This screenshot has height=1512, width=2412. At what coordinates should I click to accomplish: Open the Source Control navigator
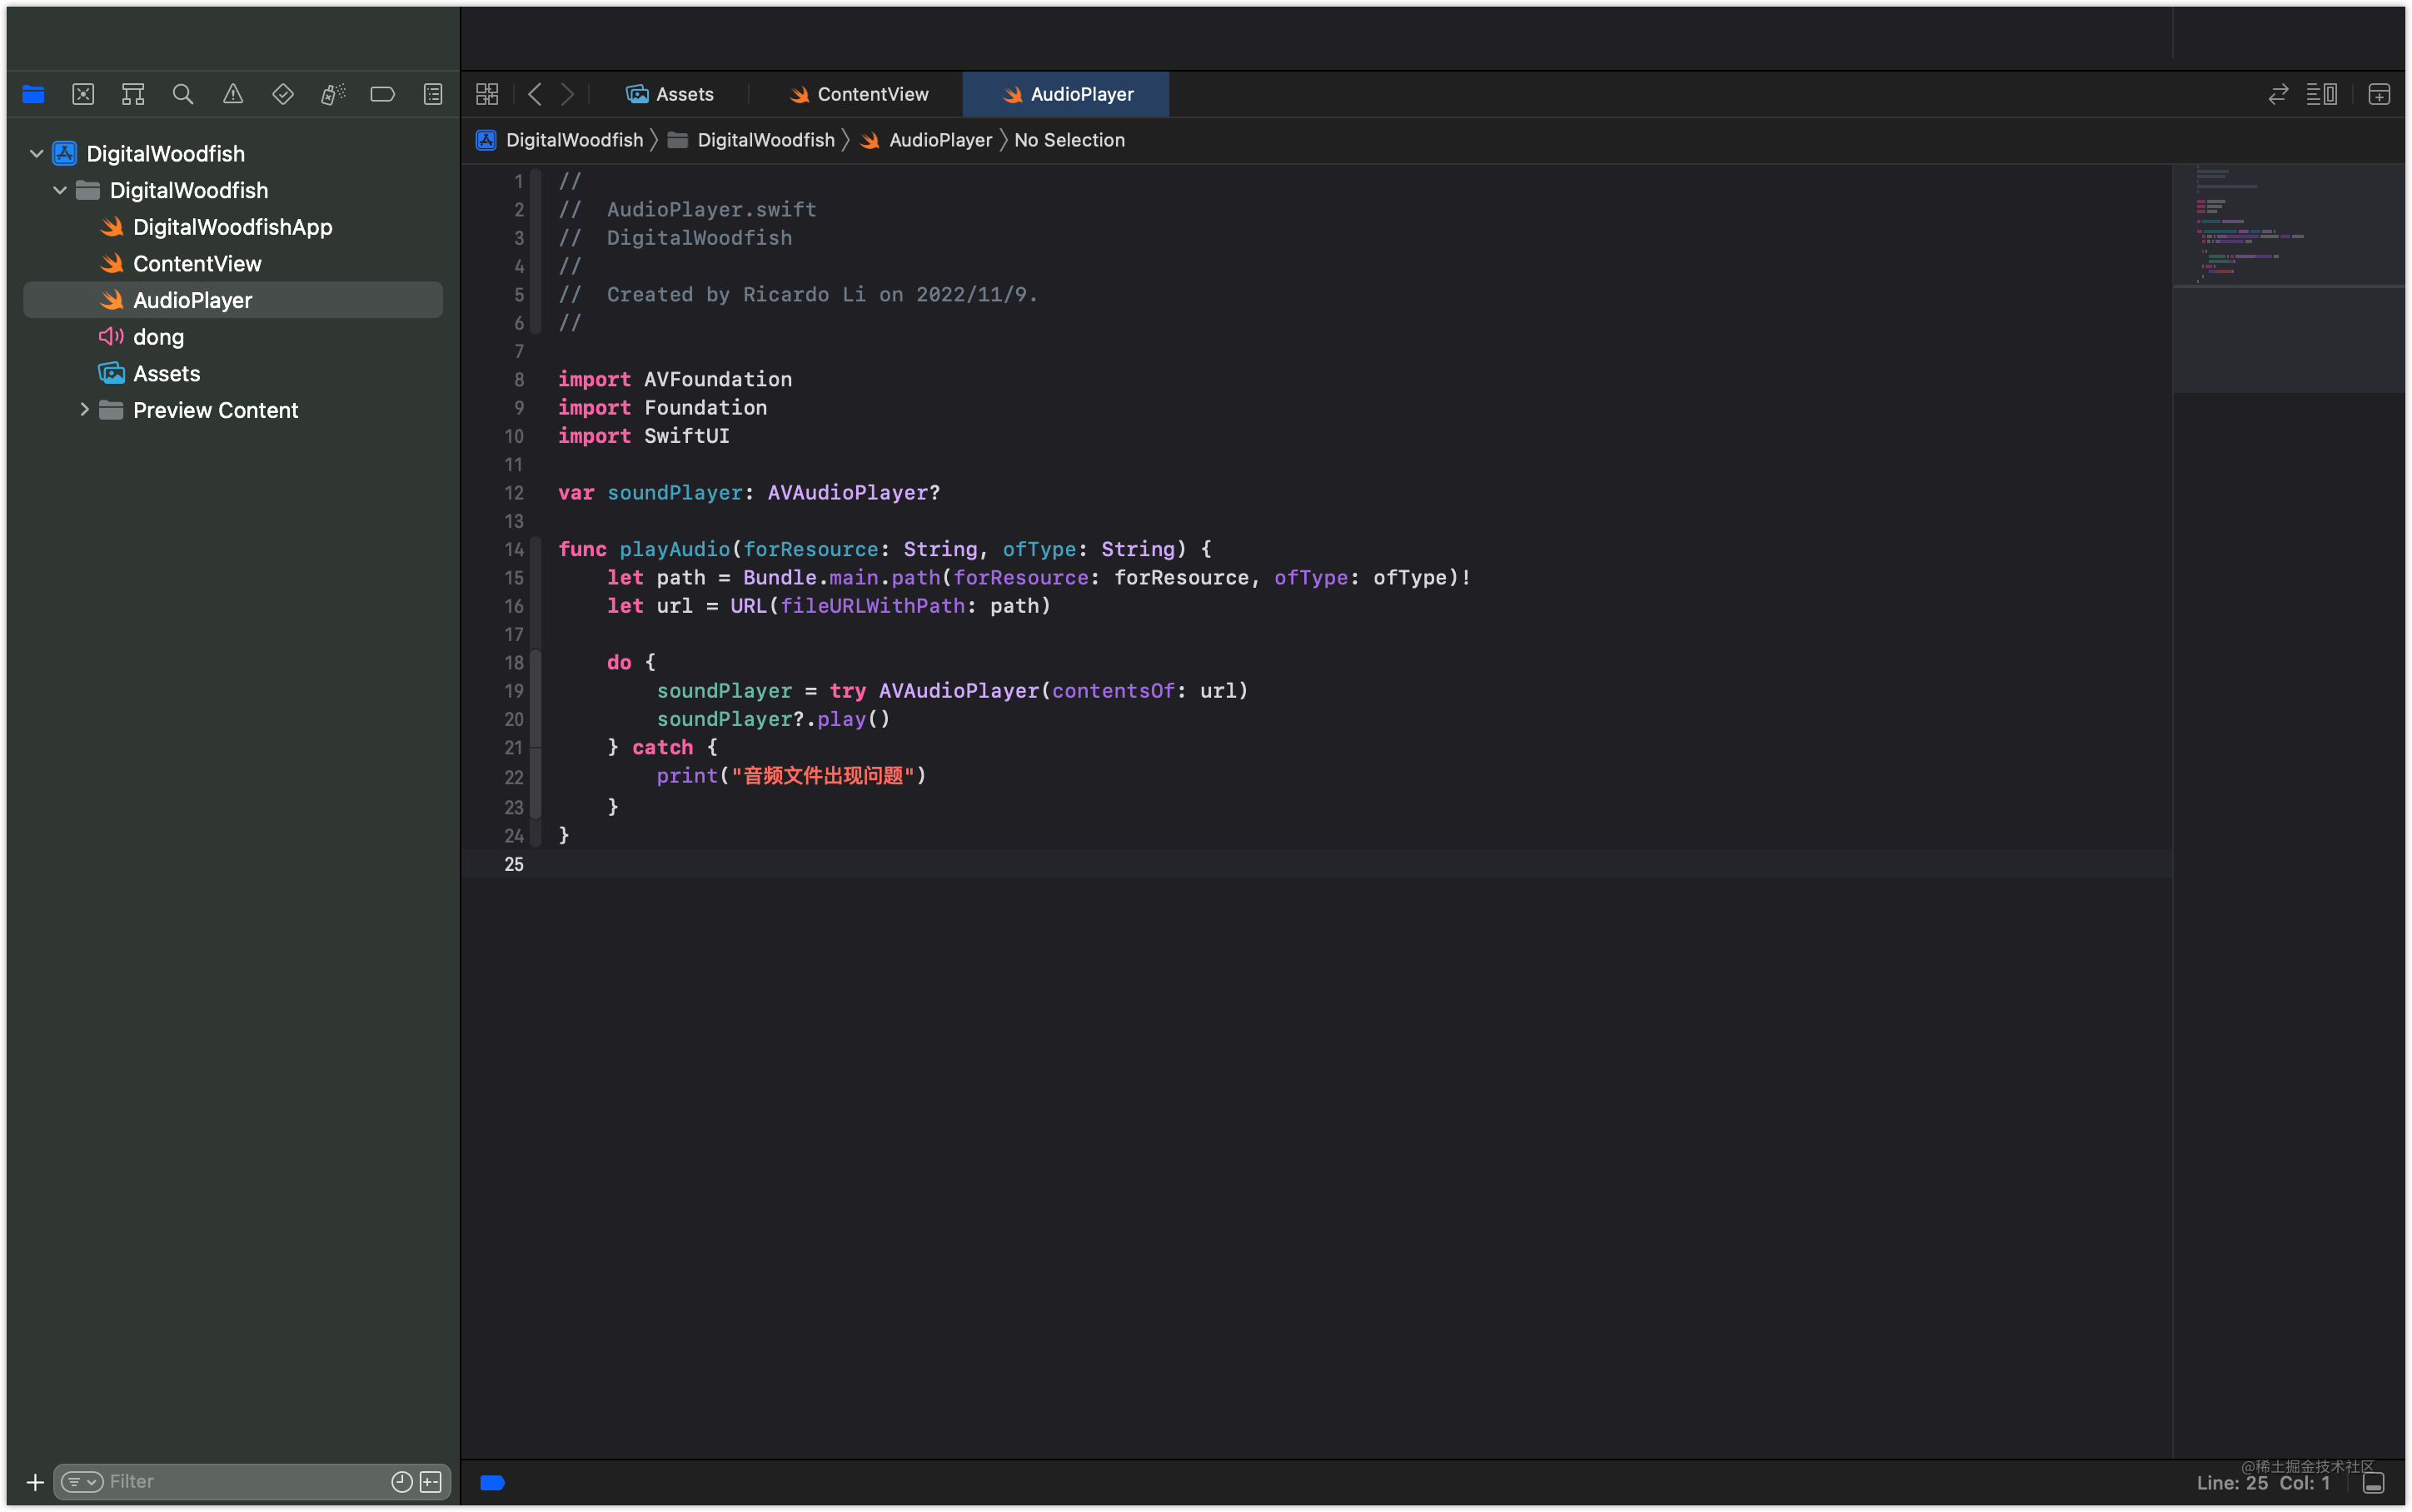pyautogui.click(x=83, y=94)
